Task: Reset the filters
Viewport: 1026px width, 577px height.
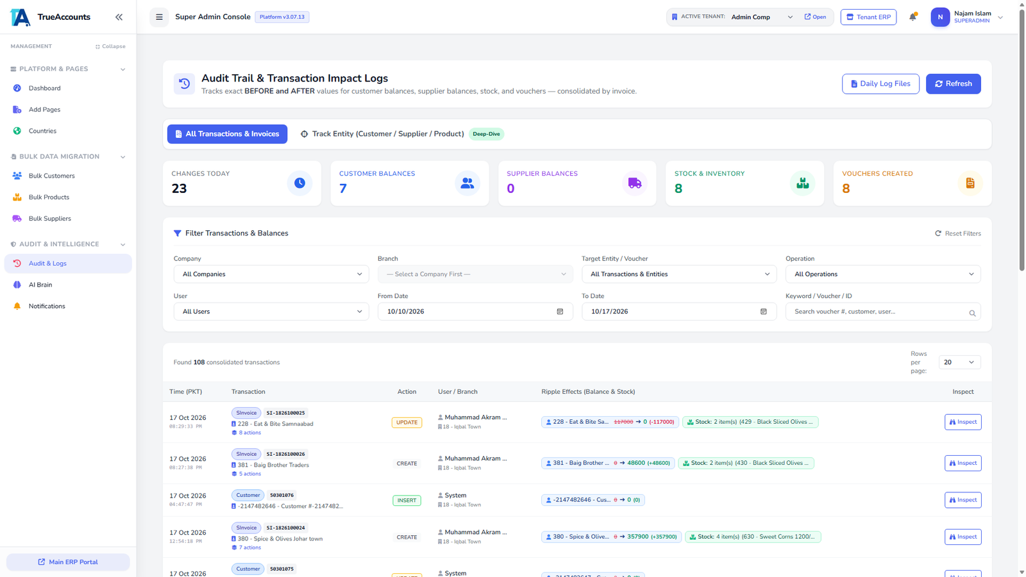Action: [x=958, y=233]
